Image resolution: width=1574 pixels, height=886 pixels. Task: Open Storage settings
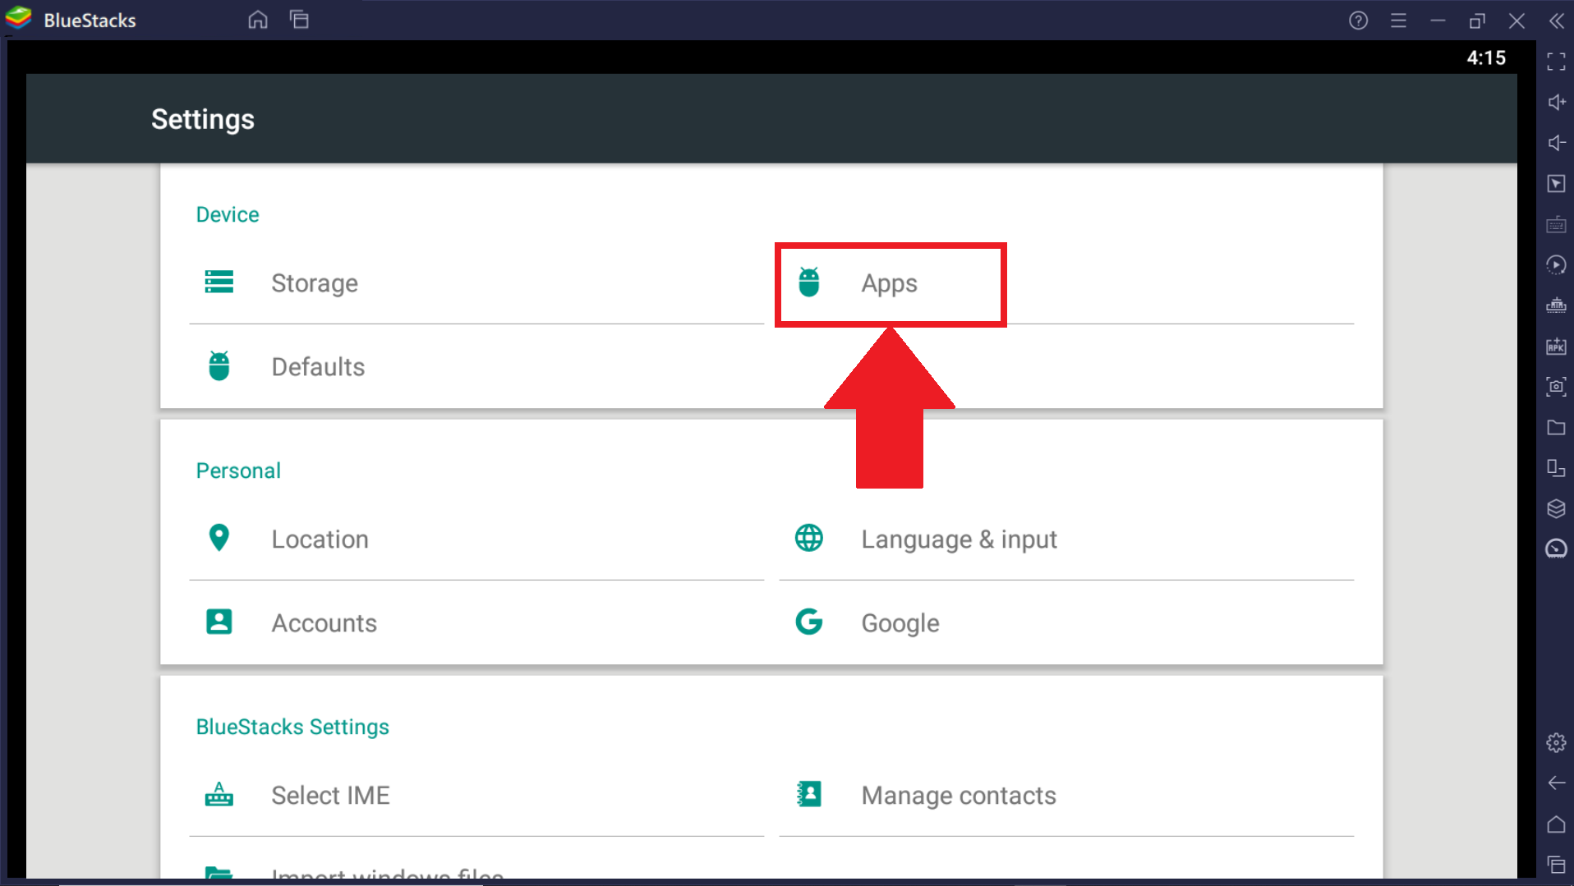pyautogui.click(x=315, y=283)
